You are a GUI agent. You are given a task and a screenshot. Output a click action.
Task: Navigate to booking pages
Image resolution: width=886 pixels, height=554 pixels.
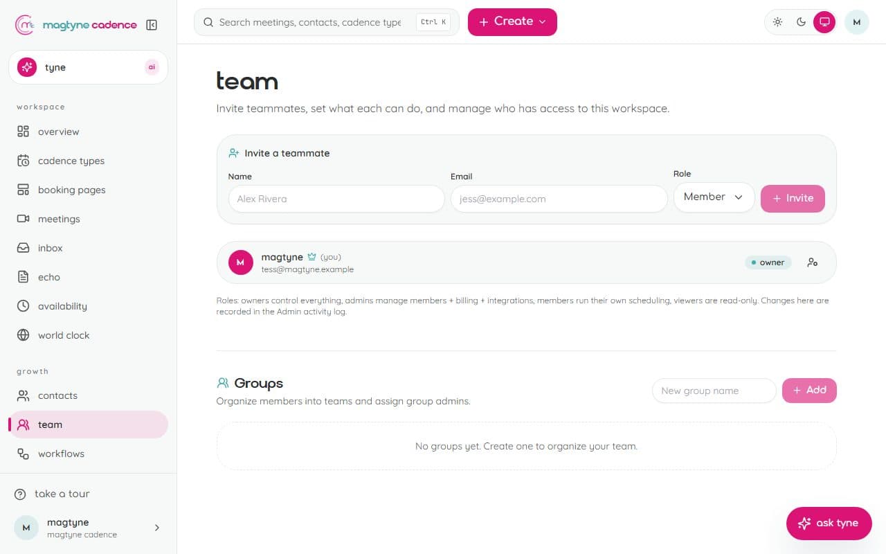click(88, 190)
